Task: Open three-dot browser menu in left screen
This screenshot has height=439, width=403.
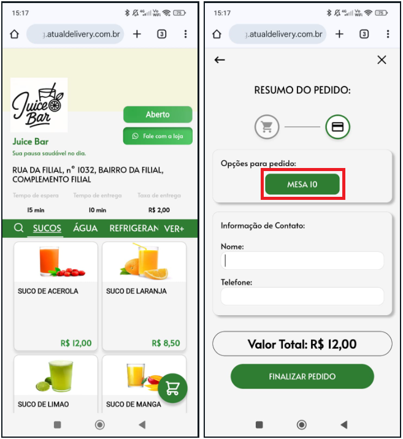Action: tap(185, 34)
